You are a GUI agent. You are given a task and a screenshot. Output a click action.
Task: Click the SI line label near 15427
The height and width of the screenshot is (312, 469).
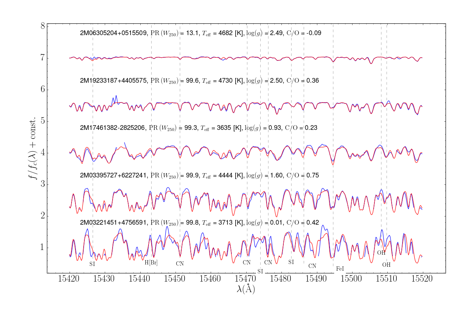coord(92,264)
